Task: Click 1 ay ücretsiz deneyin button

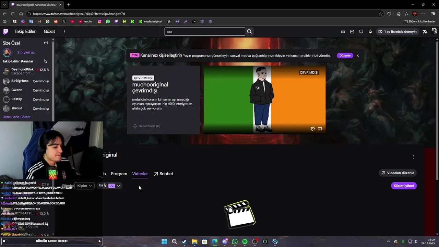Action: pyautogui.click(x=398, y=32)
